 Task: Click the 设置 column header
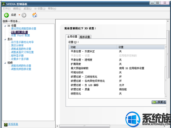[140, 47]
